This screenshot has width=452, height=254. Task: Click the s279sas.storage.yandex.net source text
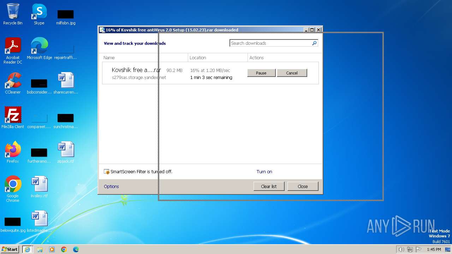pos(139,78)
